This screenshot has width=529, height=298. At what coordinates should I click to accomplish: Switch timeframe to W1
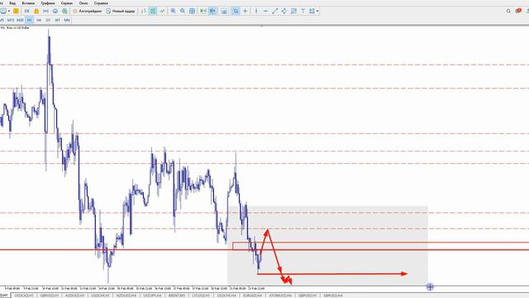57,20
